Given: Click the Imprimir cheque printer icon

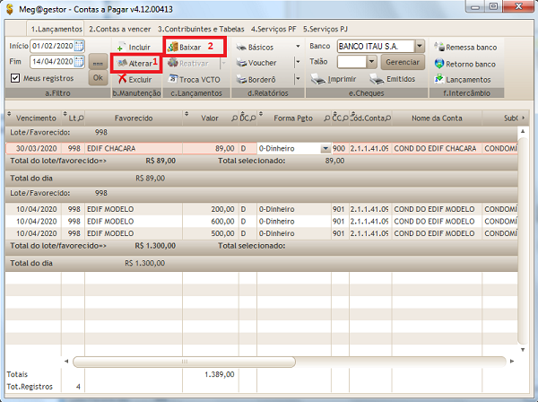Looking at the screenshot, I should tap(318, 79).
